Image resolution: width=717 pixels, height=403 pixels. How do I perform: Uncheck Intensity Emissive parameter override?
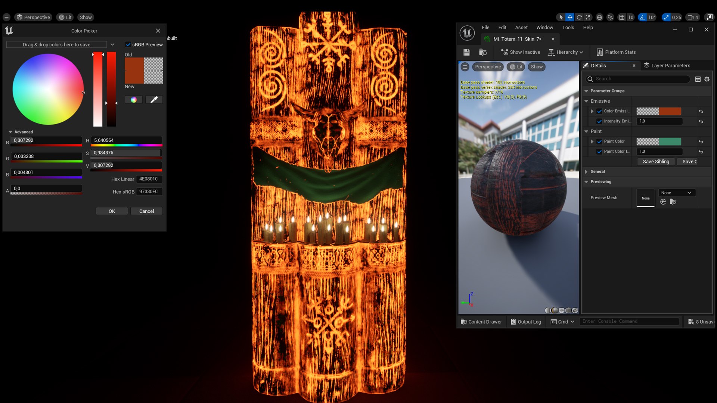point(599,121)
